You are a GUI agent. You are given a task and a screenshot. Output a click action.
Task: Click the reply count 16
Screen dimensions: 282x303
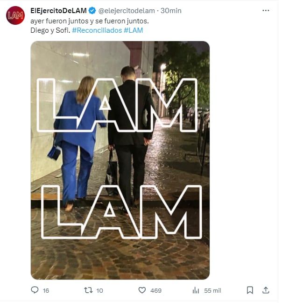tap(46, 291)
